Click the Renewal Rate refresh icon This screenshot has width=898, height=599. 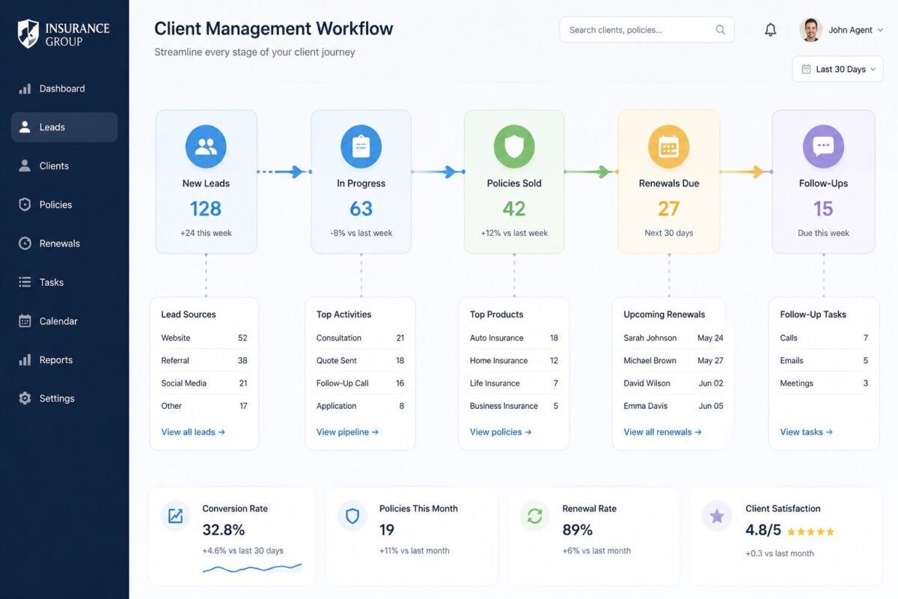[x=534, y=516]
